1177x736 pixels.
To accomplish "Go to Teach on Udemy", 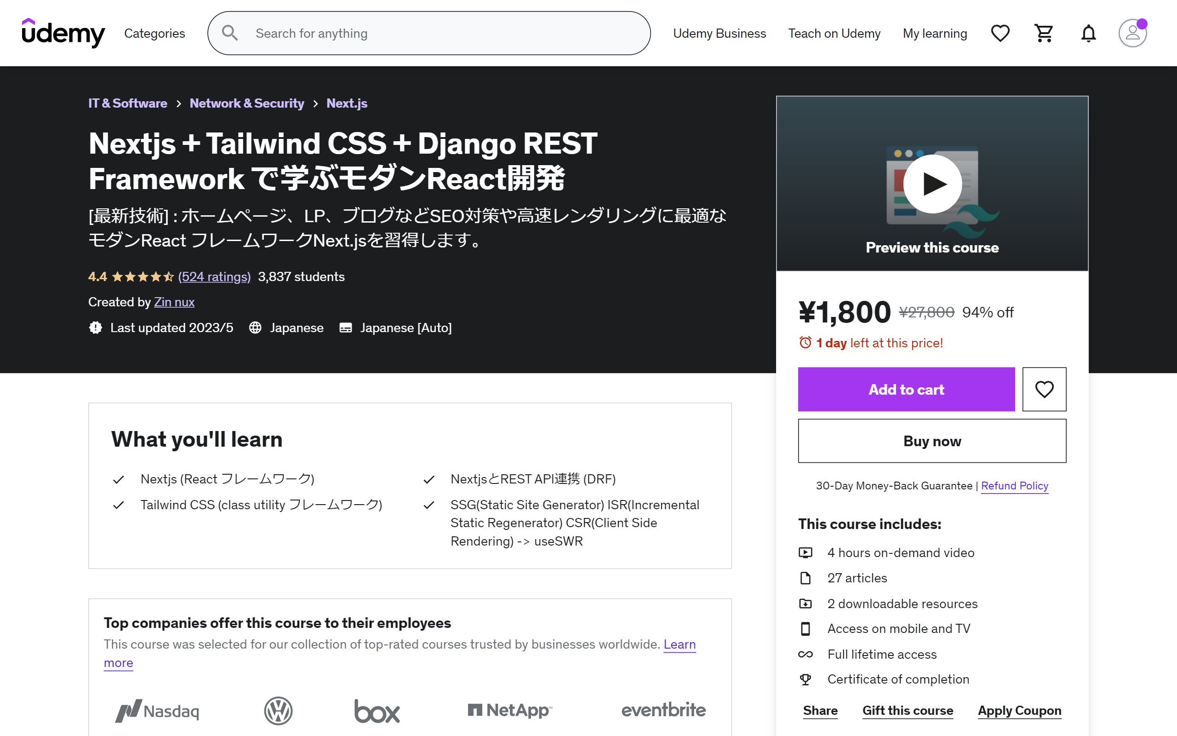I will 834,33.
